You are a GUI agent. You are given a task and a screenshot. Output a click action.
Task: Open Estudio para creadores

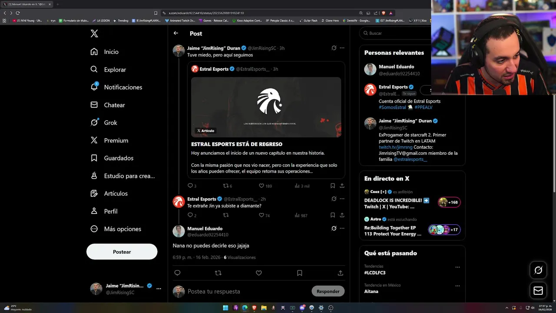coord(122,176)
